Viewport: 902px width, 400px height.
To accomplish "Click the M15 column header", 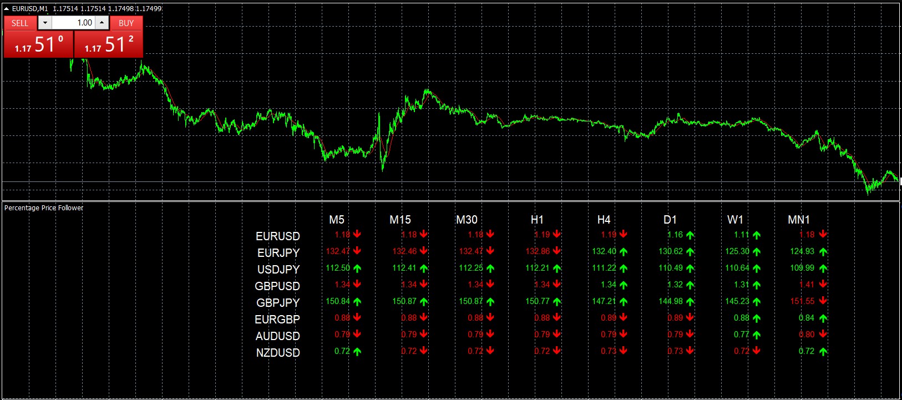I will [400, 220].
